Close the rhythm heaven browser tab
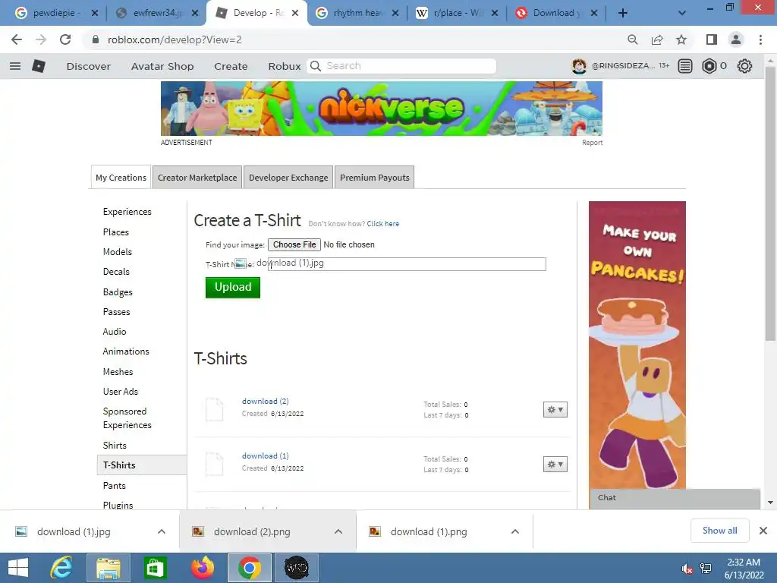Screen dimensions: 777x583 (395, 13)
